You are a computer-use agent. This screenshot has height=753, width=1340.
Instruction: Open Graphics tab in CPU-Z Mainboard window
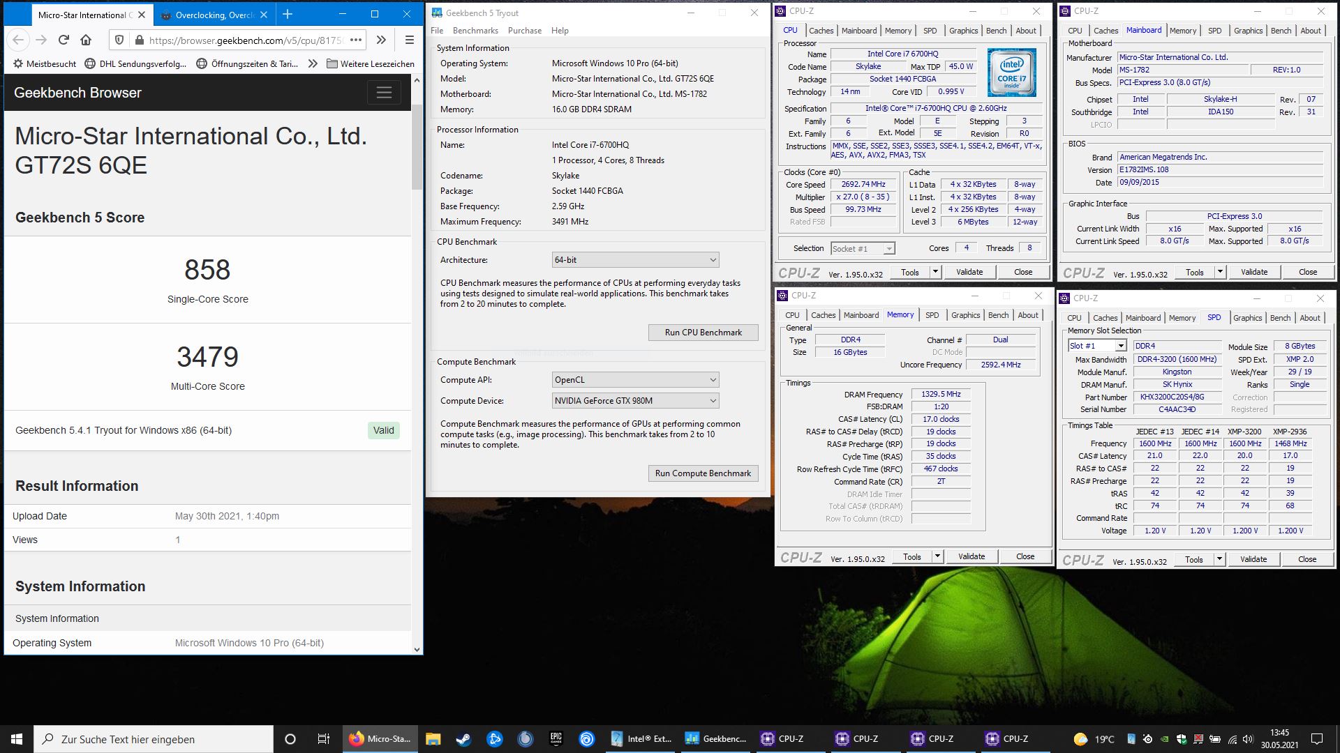[x=1248, y=31]
